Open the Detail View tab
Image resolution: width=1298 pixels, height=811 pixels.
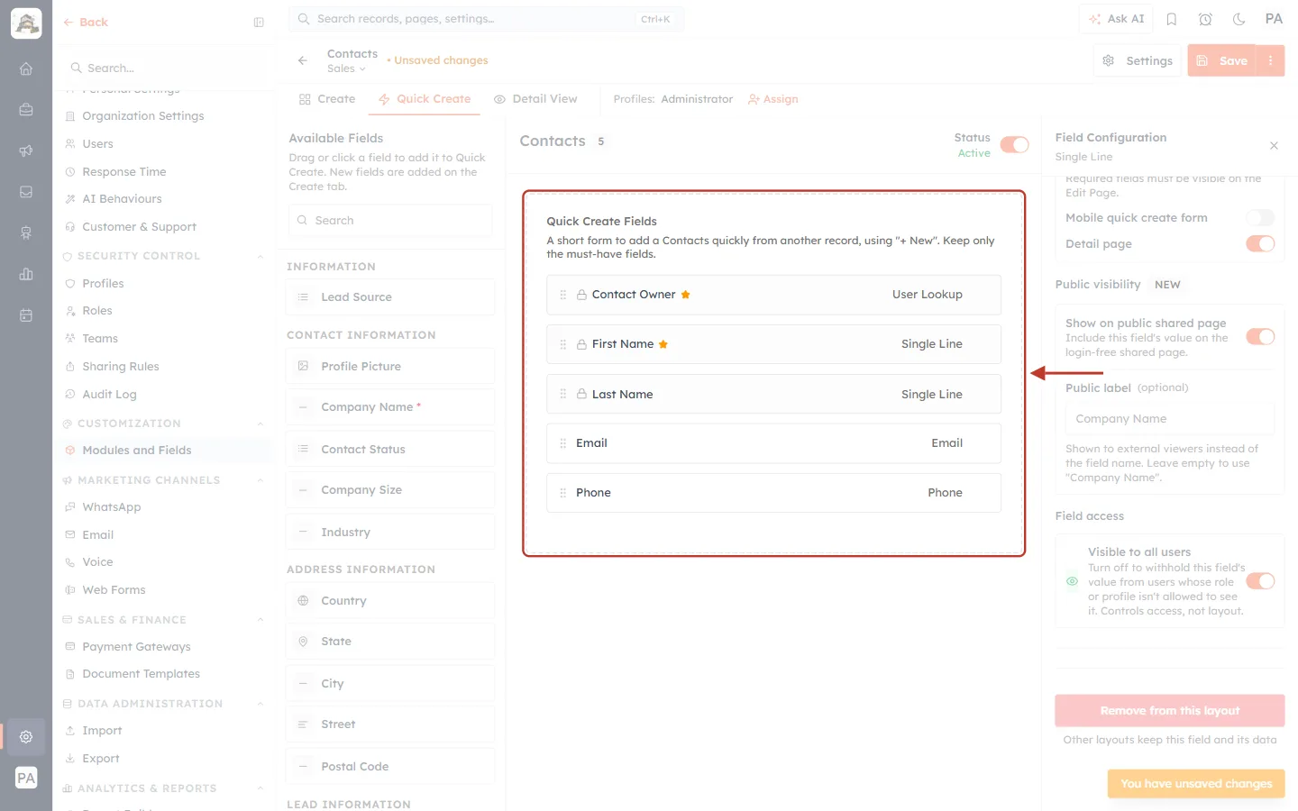pos(535,99)
